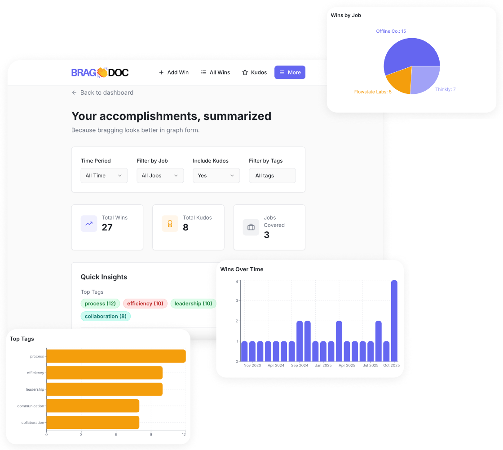Toggle the process (12) tag filter
The height and width of the screenshot is (450, 503).
point(100,304)
